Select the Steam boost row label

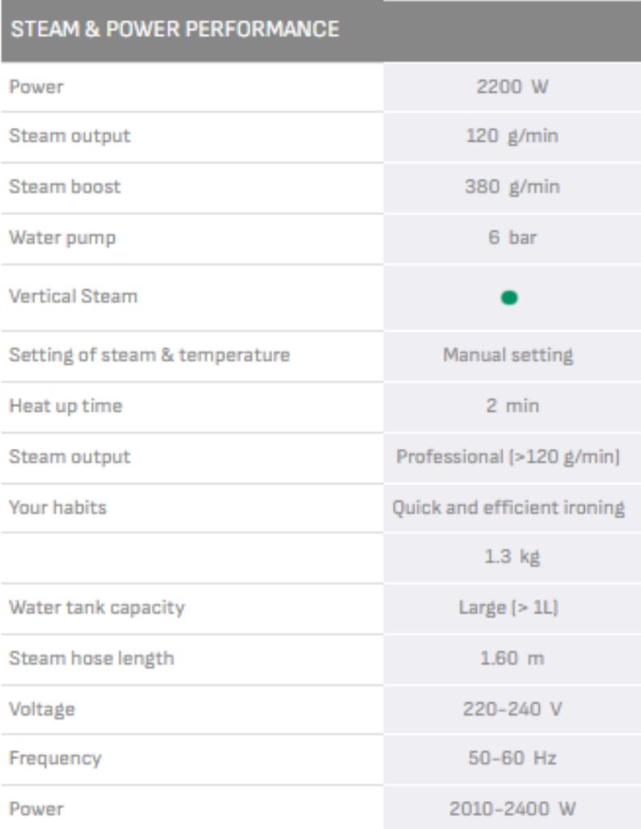65,186
